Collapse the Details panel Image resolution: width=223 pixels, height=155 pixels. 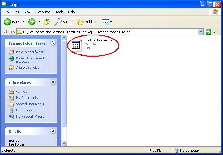coord(53,131)
